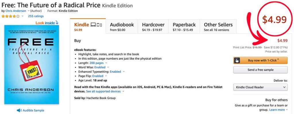Switch to the Hardcover format tab
294x114 pixels.
coord(153,27)
